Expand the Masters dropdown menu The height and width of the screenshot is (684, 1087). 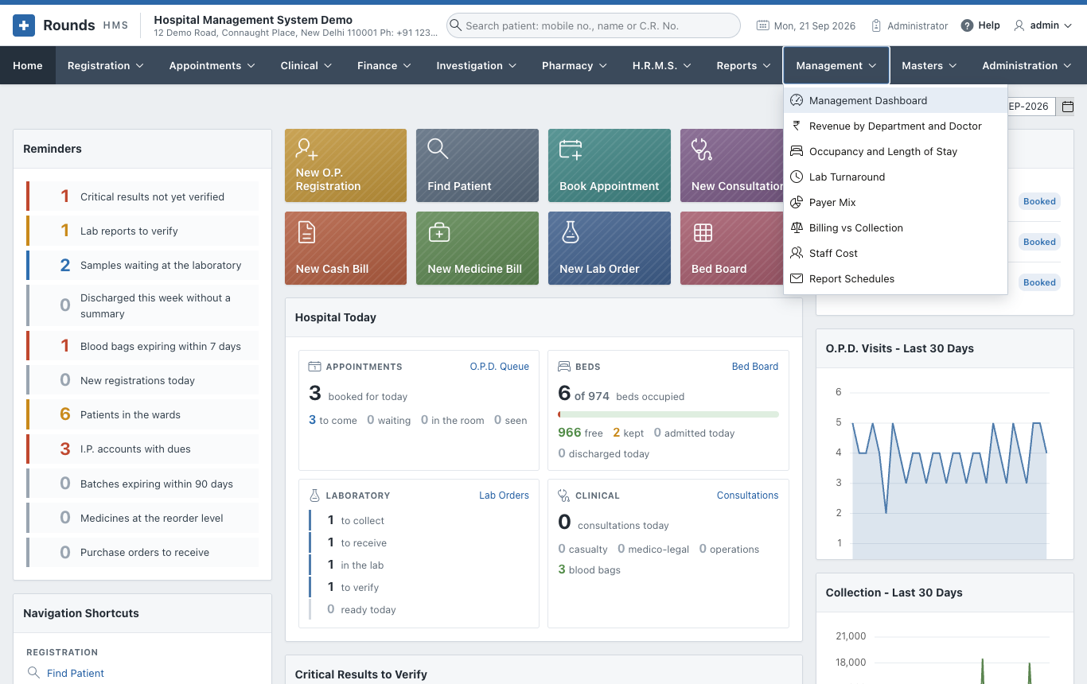tap(929, 65)
